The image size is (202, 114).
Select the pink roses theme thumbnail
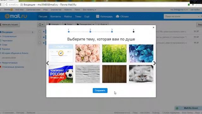[88, 54]
